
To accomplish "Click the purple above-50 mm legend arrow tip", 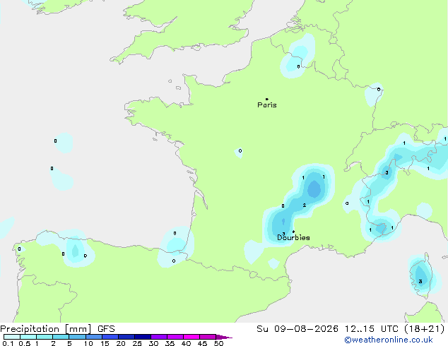I will 224,337.
